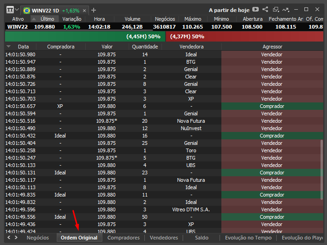Image resolution: width=327 pixels, height=245 pixels.
Task: Click NuInvest seller cell
Action: coord(191,128)
